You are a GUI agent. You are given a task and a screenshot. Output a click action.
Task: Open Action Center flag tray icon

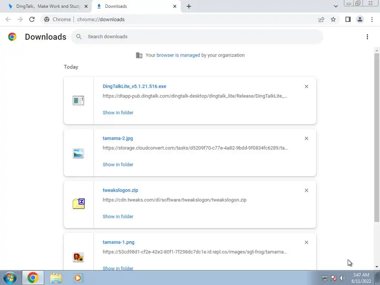pyautogui.click(x=334, y=278)
